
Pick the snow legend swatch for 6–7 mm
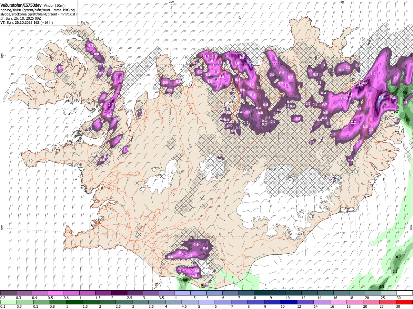tap(230, 293)
